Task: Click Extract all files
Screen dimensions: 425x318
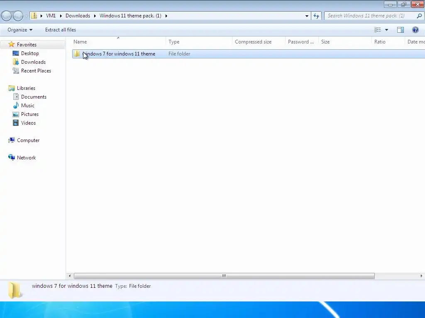Action: tap(61, 30)
